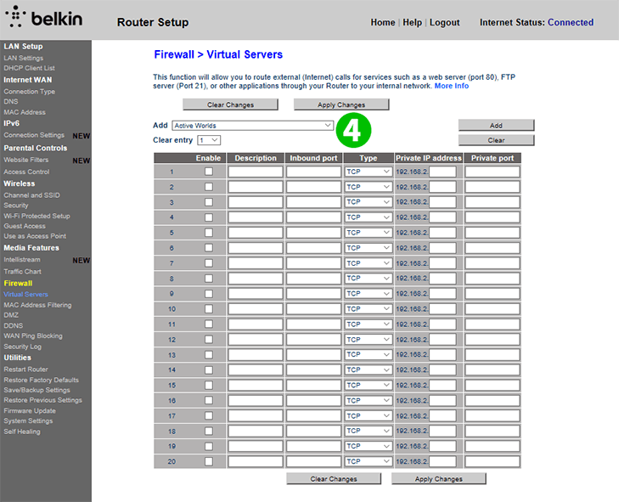
Task: Open DHCP Client List page
Action: point(29,68)
